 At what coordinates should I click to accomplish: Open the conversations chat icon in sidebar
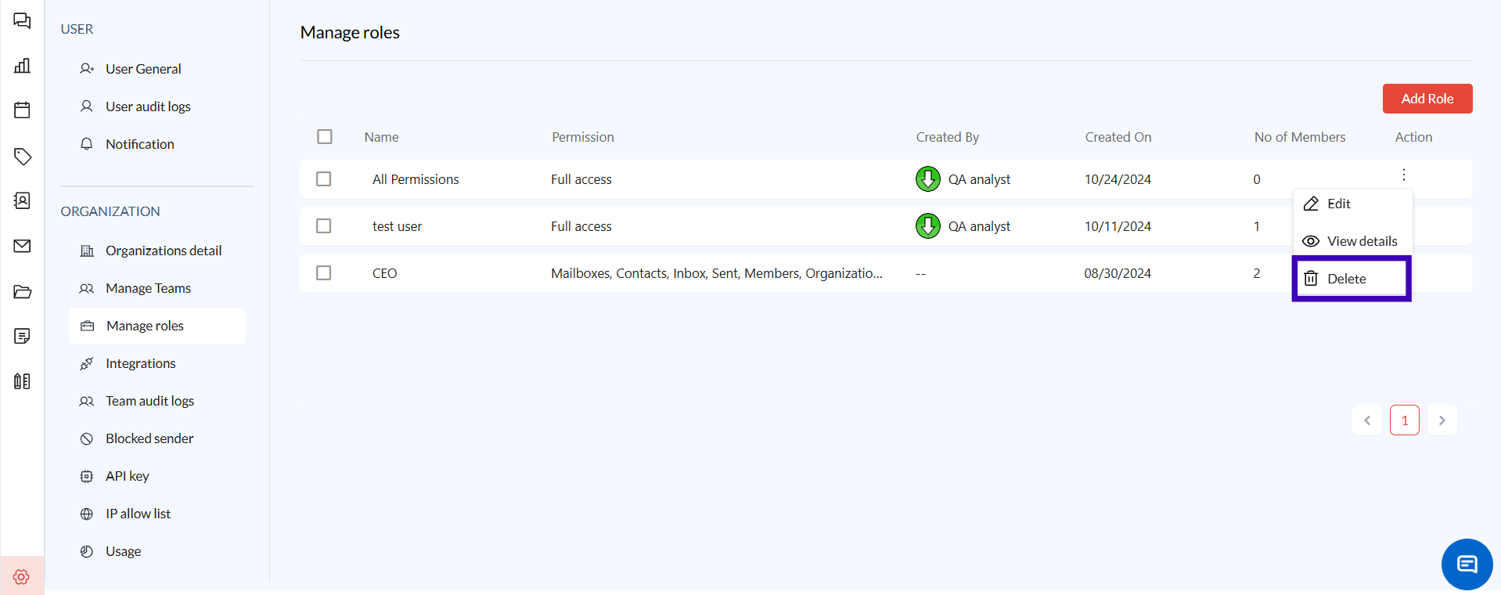(22, 21)
